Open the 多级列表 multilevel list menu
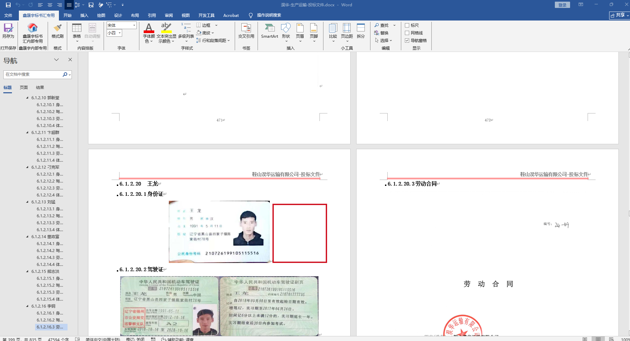Image resolution: width=630 pixels, height=341 pixels. (x=186, y=33)
